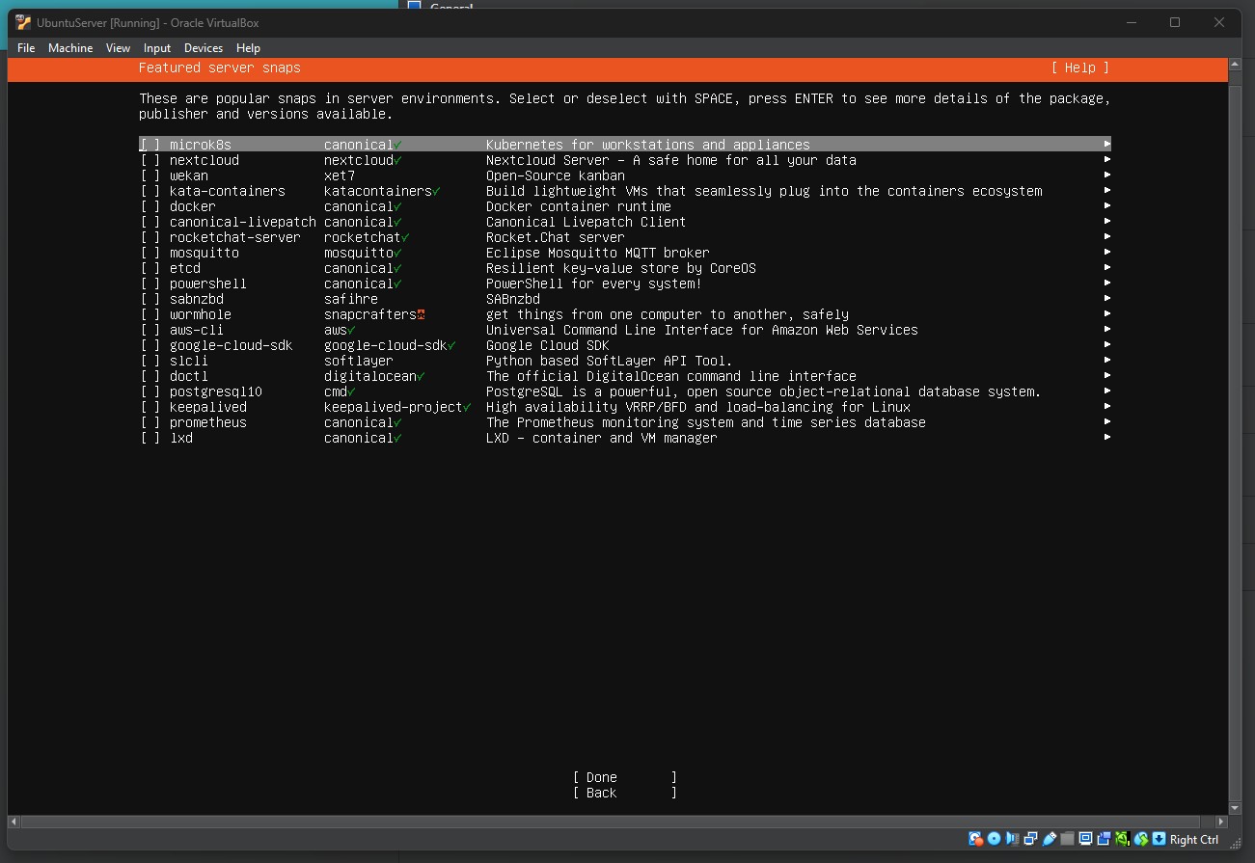Viewport: 1255px width, 863px height.
Task: Click the hard disk activity icon in status bar
Action: pos(975,839)
